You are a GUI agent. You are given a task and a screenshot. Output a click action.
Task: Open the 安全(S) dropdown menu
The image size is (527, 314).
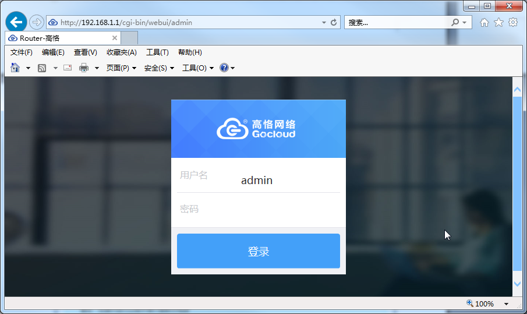coord(160,68)
